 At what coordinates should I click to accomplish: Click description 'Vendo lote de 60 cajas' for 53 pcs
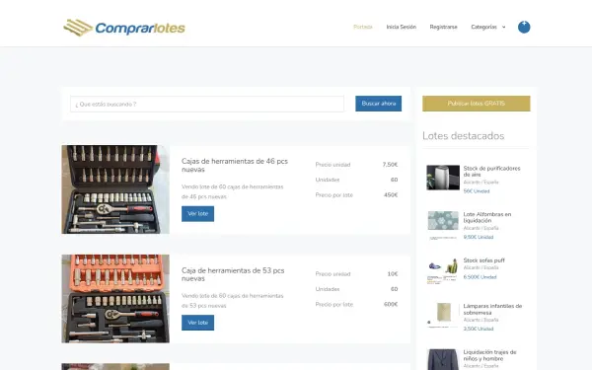[x=232, y=301]
